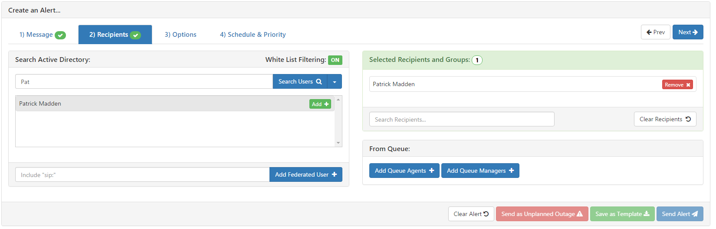Click the Include "sip:" federated user field
Viewport: 716px width, 229px height.
point(142,174)
